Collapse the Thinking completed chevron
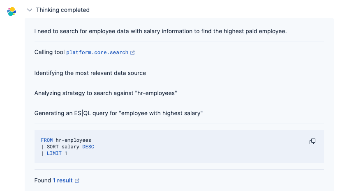The image size is (347, 191). [30, 10]
